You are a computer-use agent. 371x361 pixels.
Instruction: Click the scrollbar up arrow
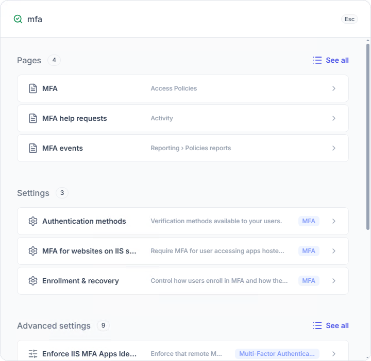tap(368, 41)
